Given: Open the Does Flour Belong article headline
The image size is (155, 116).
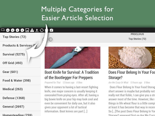Looking at the screenshot, I should [132, 75].
